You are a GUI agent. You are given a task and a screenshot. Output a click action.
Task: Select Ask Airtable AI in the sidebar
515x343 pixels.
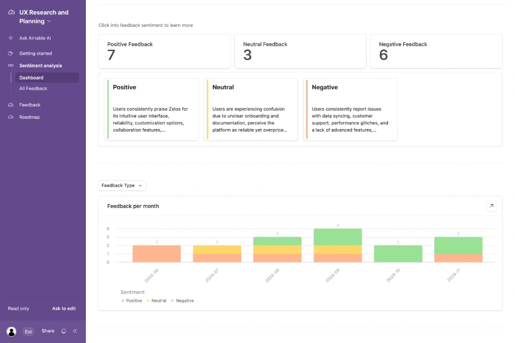[x=35, y=38]
